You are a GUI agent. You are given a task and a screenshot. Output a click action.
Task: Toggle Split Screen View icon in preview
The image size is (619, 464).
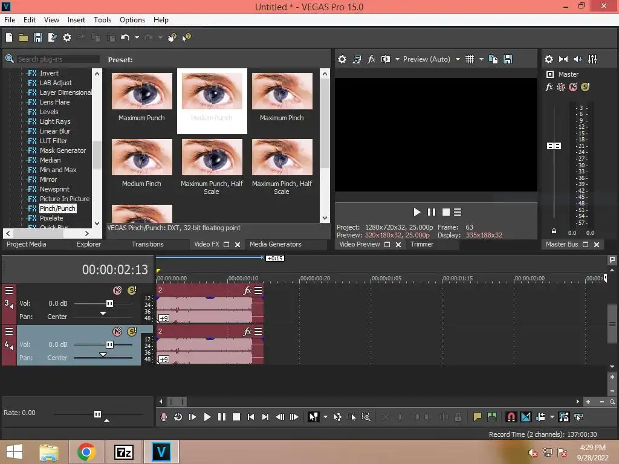pos(385,59)
